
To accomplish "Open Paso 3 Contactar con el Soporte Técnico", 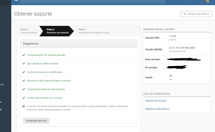I will pyautogui.click(x=94, y=31).
